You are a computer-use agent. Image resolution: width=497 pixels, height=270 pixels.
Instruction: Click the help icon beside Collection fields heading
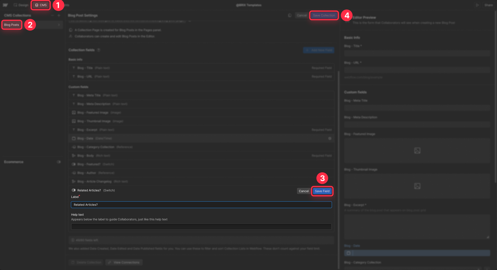point(99,50)
